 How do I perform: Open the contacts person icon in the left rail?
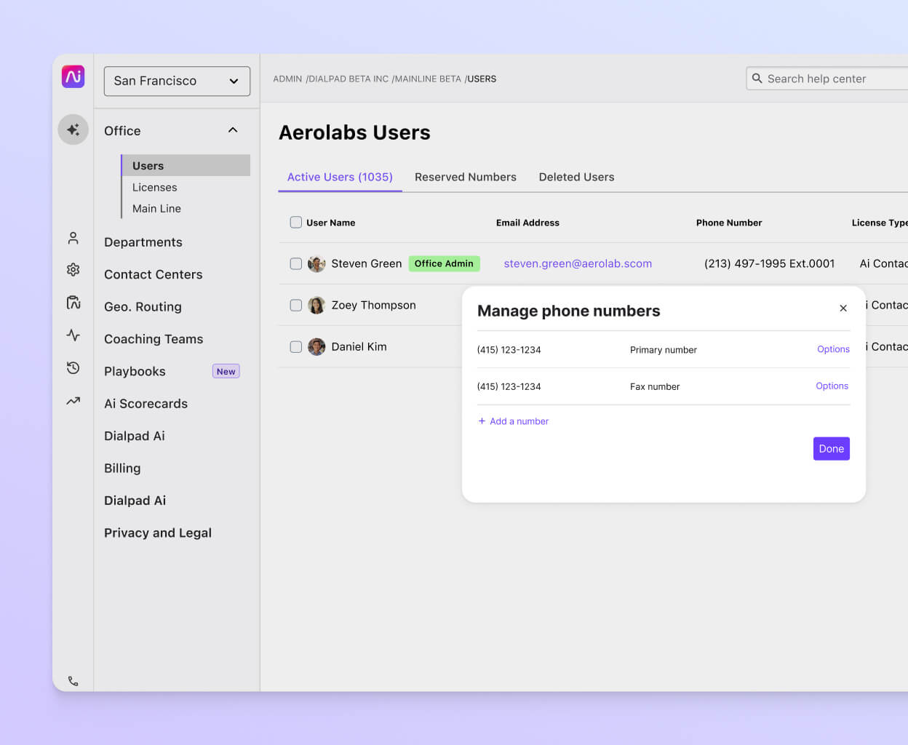[x=73, y=238]
